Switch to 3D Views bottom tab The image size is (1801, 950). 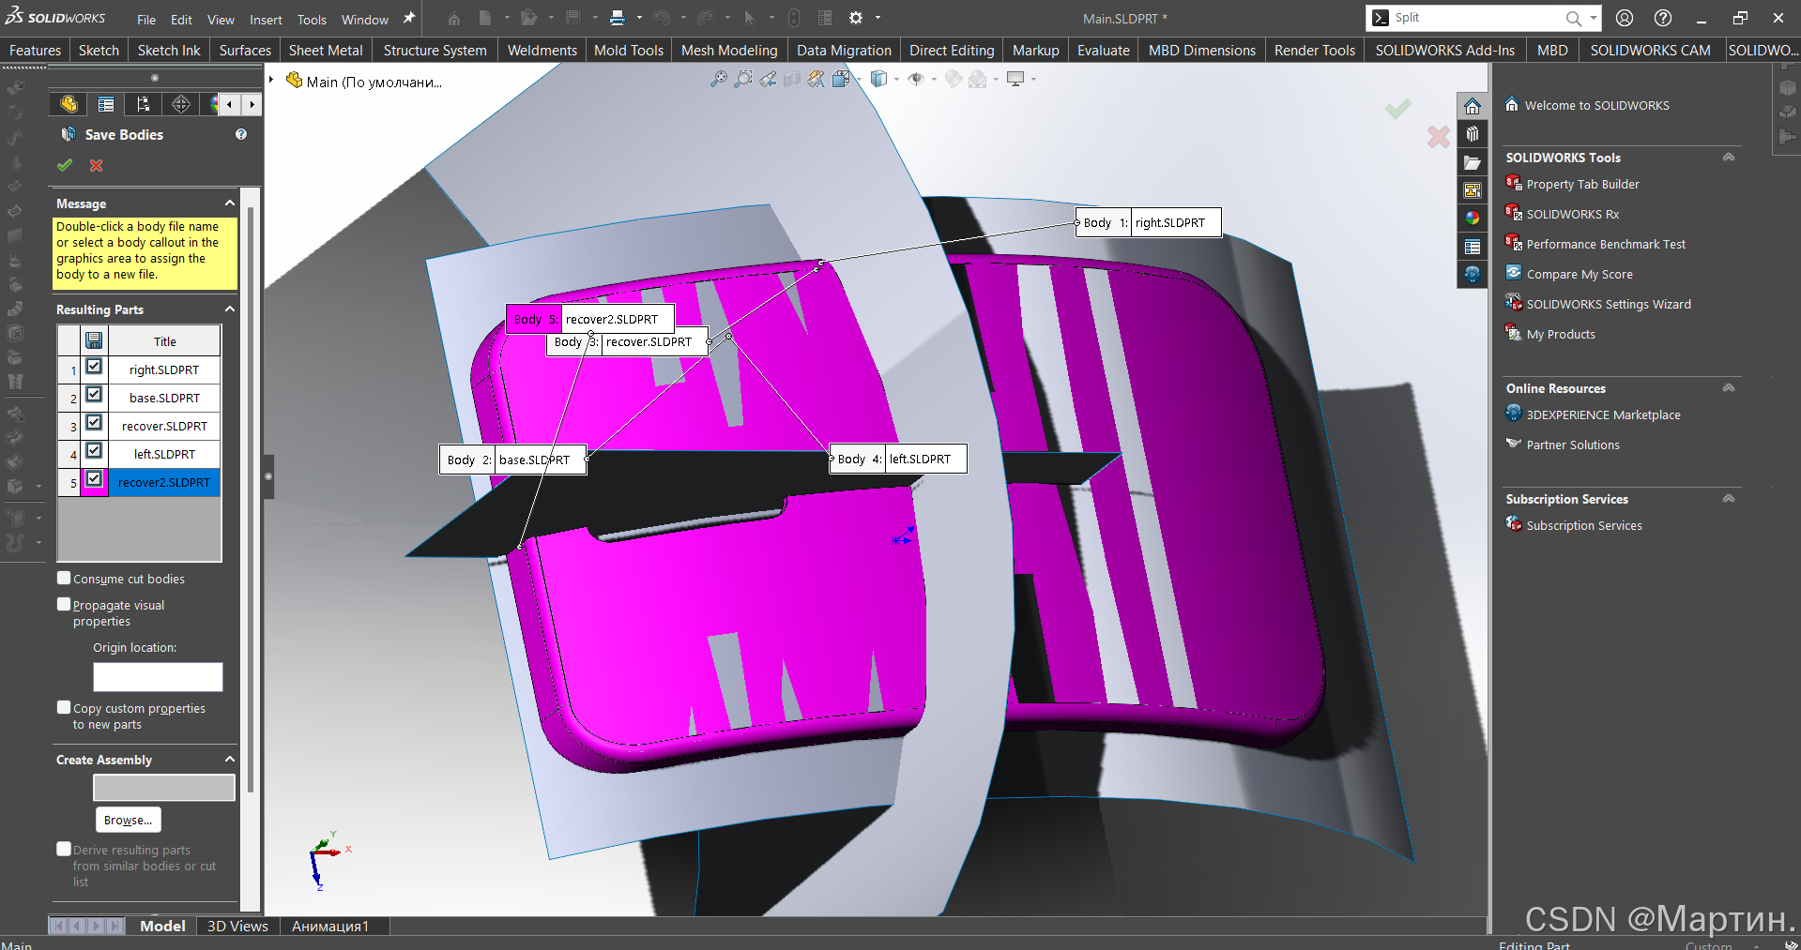pos(237,926)
